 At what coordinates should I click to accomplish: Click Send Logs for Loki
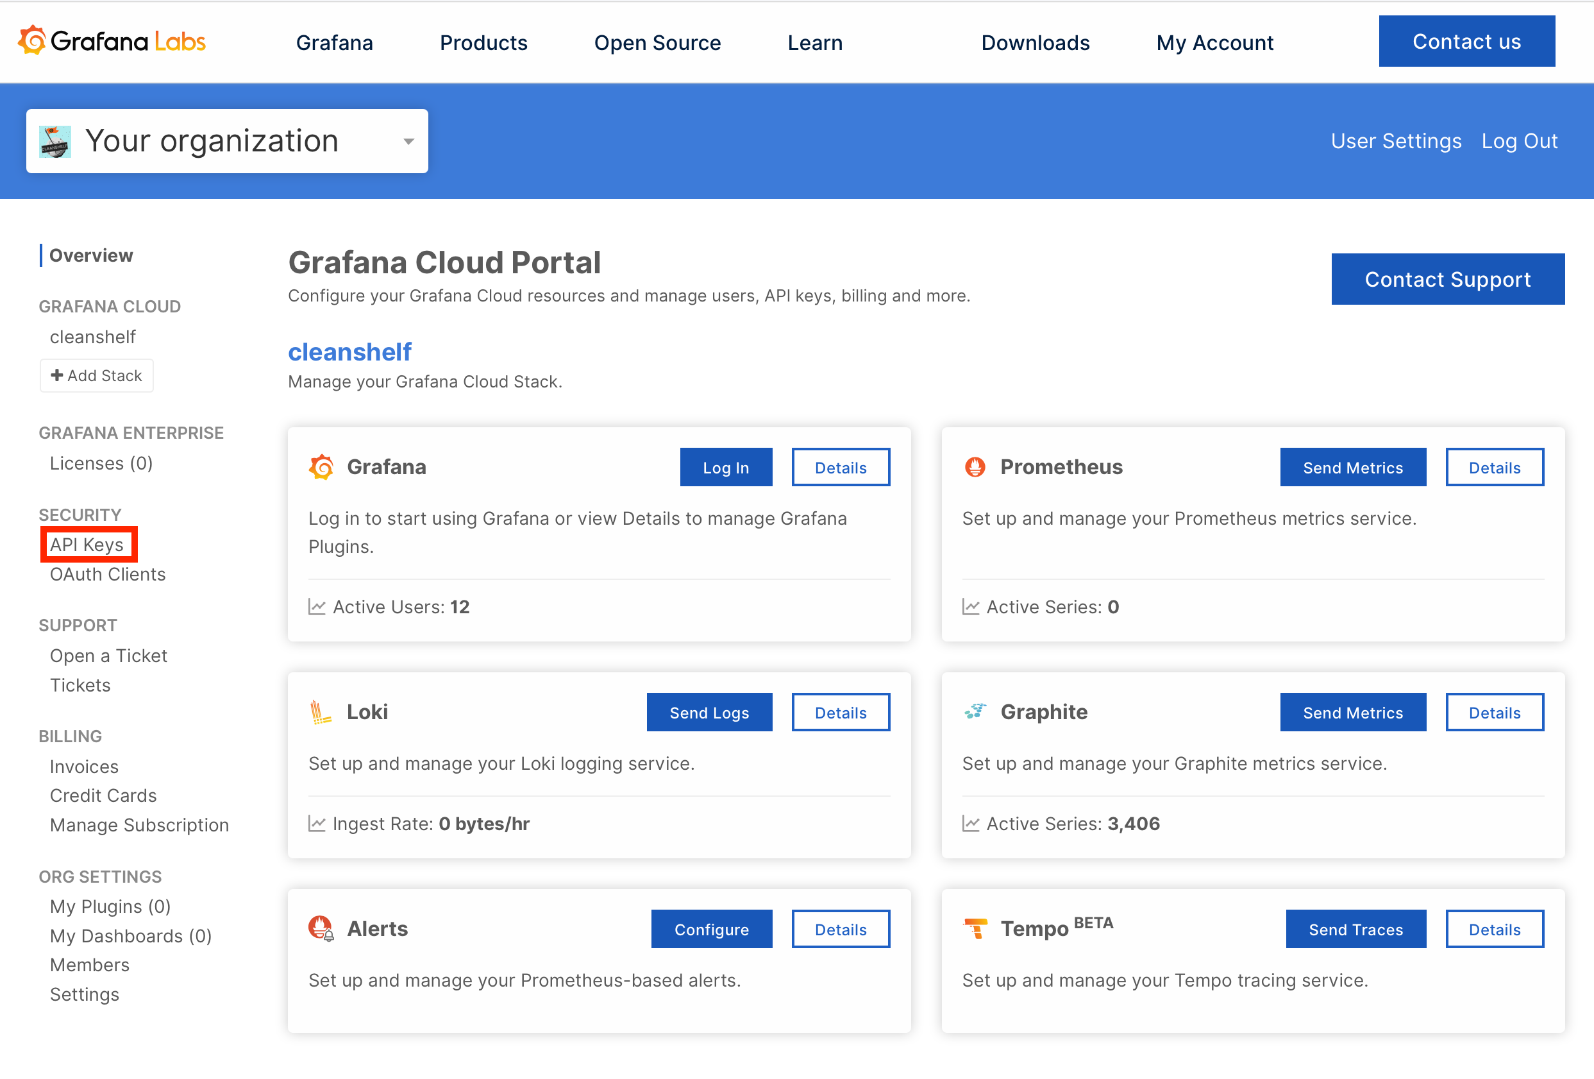pyautogui.click(x=709, y=713)
